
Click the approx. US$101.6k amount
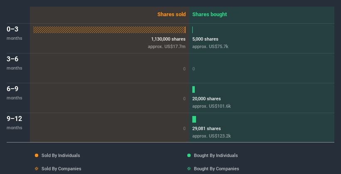coord(211,106)
